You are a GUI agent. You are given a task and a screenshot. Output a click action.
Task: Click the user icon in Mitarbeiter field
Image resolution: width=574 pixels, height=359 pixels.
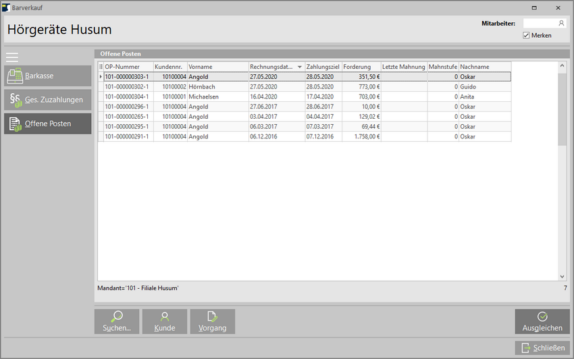click(561, 23)
